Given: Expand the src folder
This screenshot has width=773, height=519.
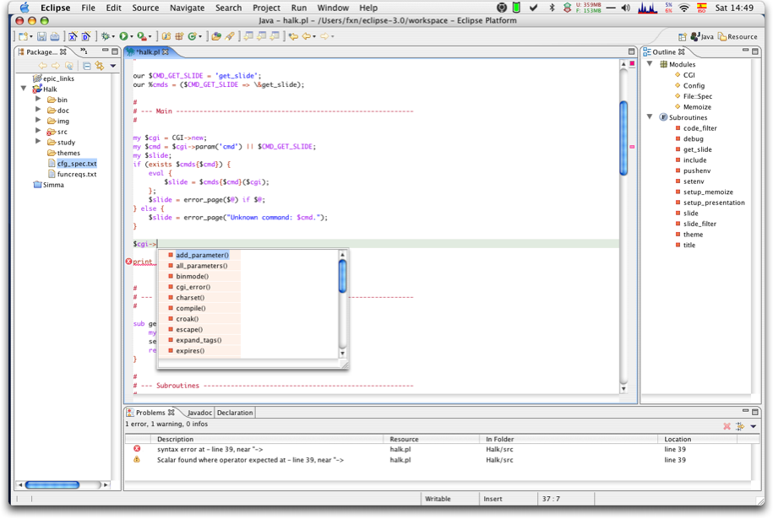Looking at the screenshot, I should pos(38,132).
